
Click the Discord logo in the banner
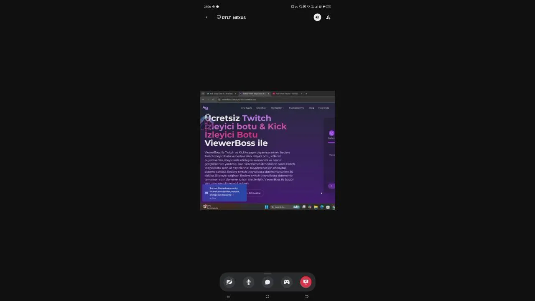tap(206, 193)
